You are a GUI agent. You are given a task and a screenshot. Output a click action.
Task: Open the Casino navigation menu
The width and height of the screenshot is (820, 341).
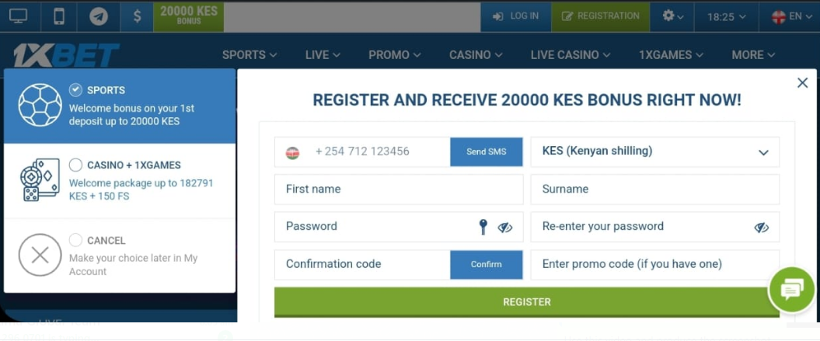coord(475,54)
